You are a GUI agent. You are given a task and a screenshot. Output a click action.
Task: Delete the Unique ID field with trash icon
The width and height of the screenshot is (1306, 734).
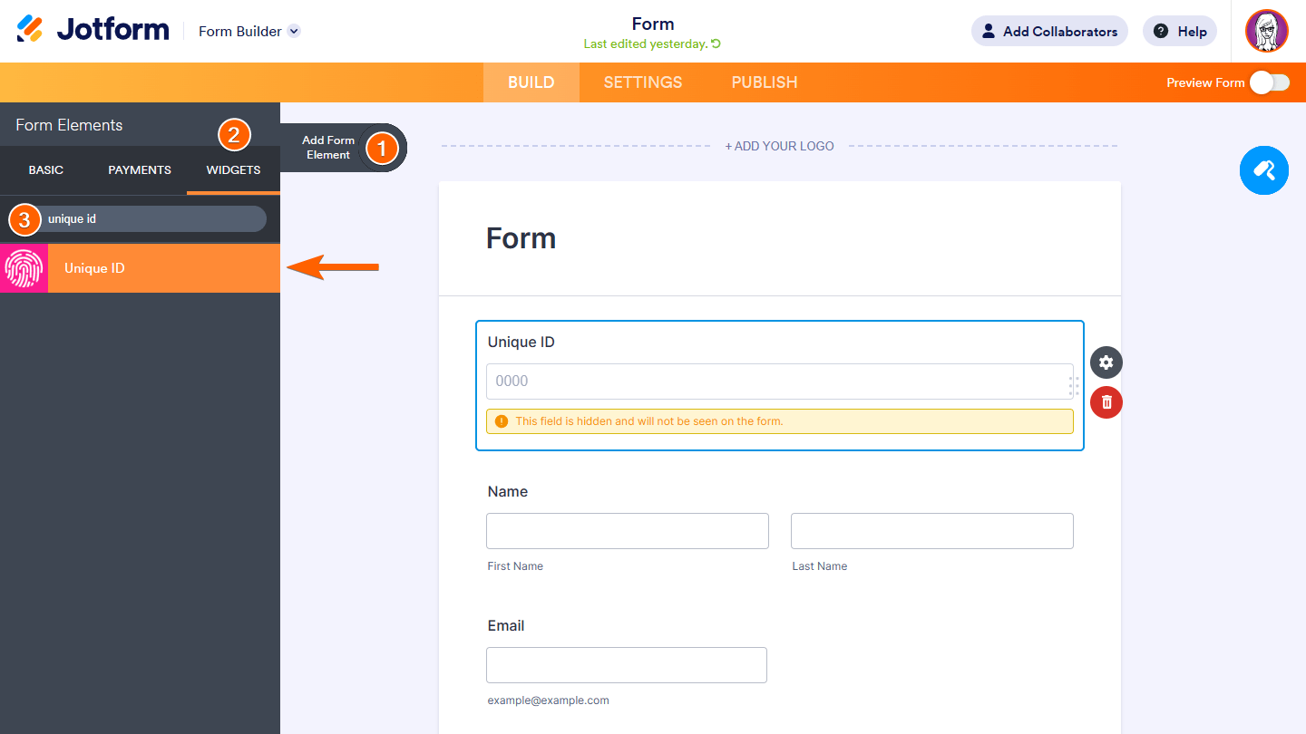click(x=1106, y=401)
